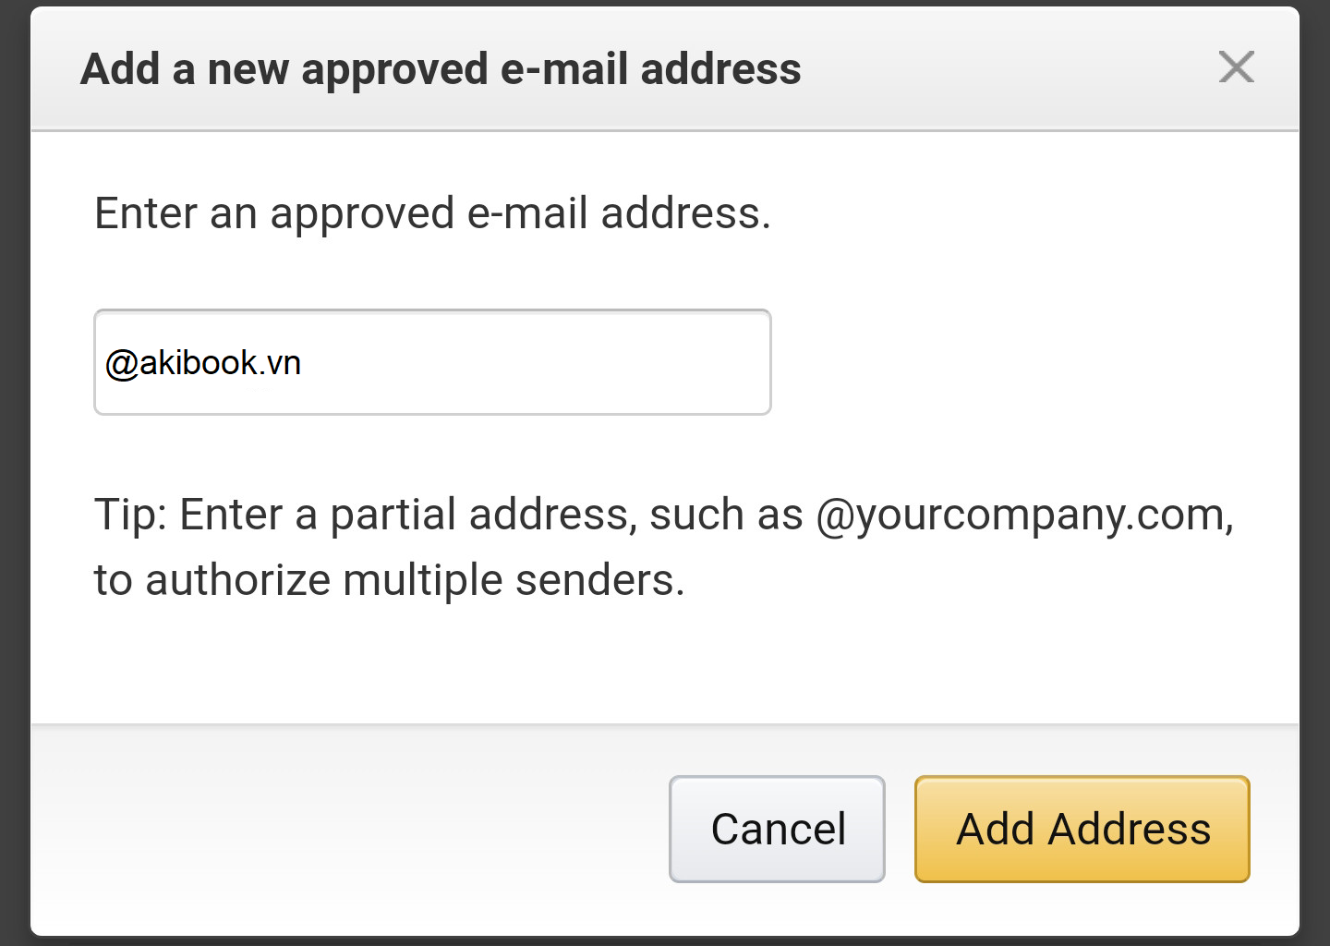Click the dialog footer left of Cancel
The image size is (1330, 946).
point(351,829)
